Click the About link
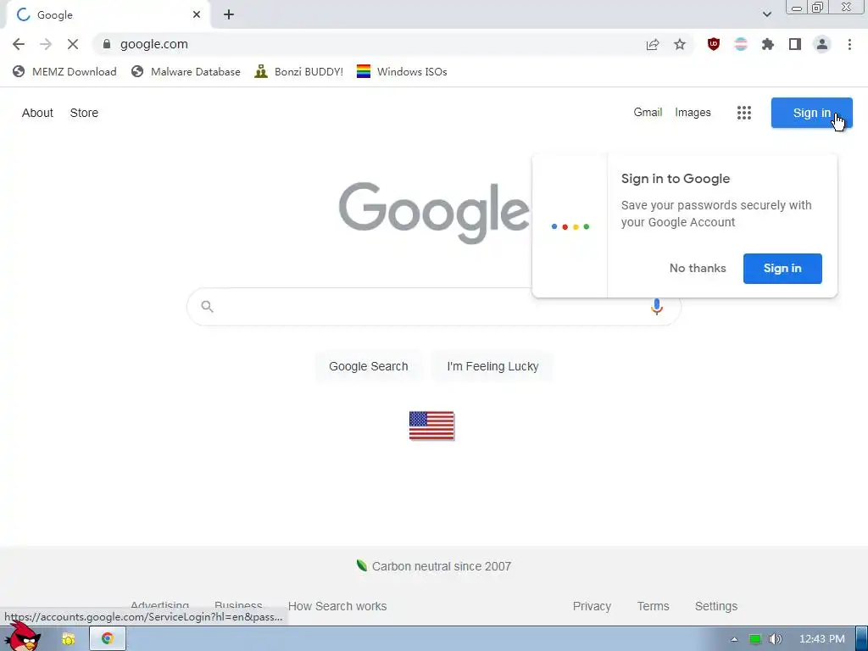868x651 pixels. (x=37, y=113)
